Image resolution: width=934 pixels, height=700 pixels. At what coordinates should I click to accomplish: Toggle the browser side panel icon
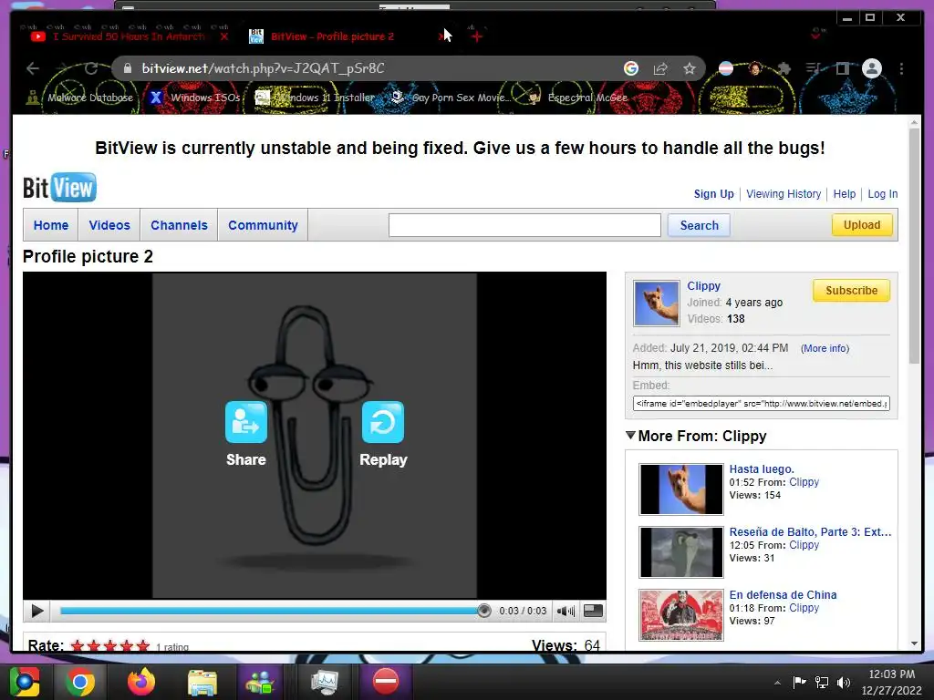(842, 68)
